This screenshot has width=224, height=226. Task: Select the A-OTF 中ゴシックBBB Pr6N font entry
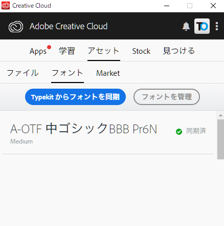(x=108, y=133)
